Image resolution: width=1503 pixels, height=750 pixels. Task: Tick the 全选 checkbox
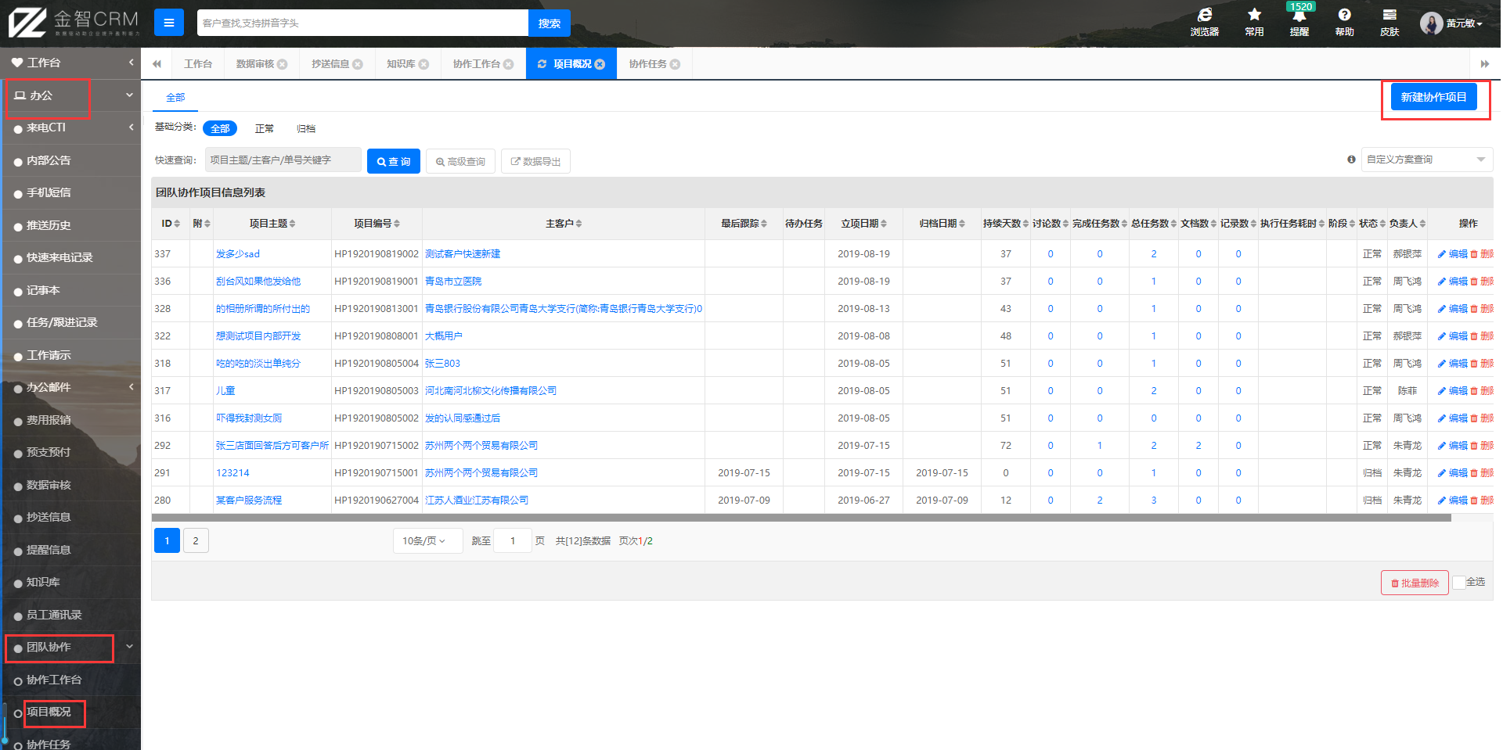[1459, 583]
